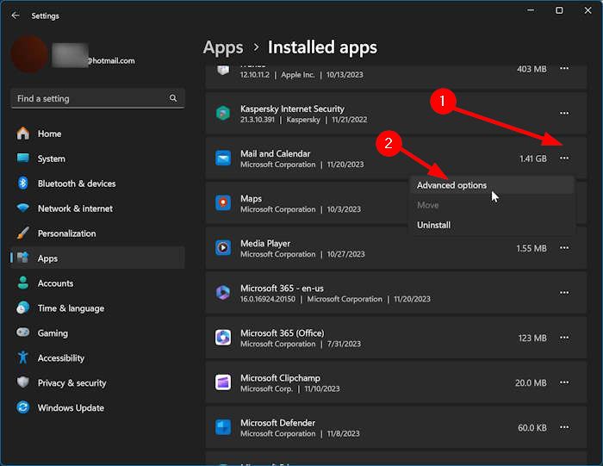The height and width of the screenshot is (466, 603).
Task: Click the Microsoft Defender name text
Action: pos(277,423)
